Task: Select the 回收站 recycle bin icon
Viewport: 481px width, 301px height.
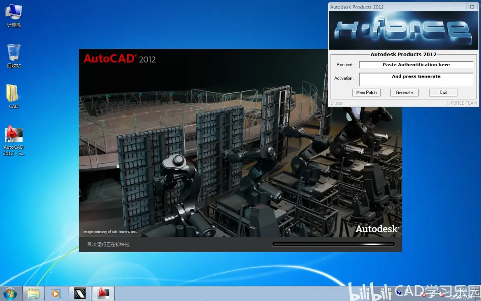Action: (13, 56)
